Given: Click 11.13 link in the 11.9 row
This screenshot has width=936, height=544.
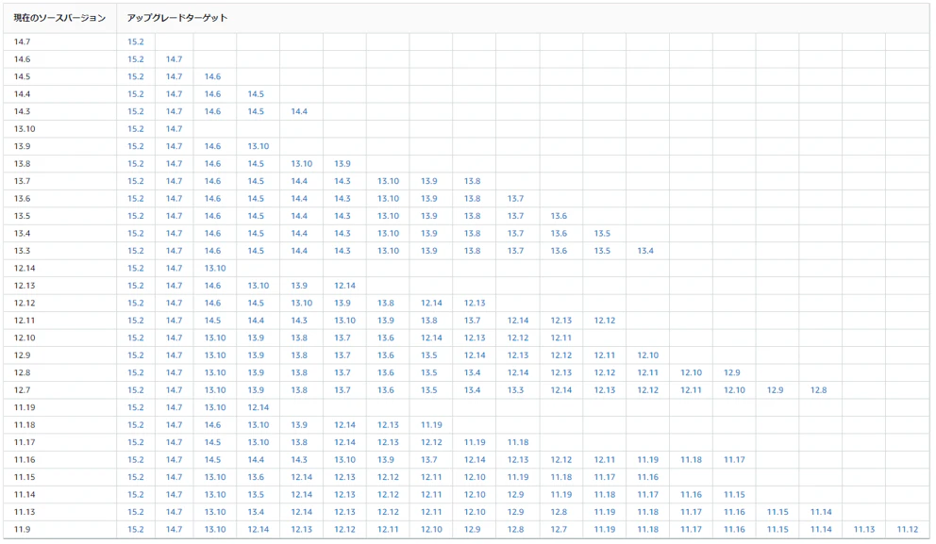Looking at the screenshot, I should coord(863,529).
